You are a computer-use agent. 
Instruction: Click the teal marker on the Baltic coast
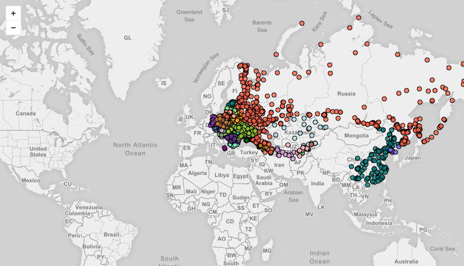pos(232,103)
